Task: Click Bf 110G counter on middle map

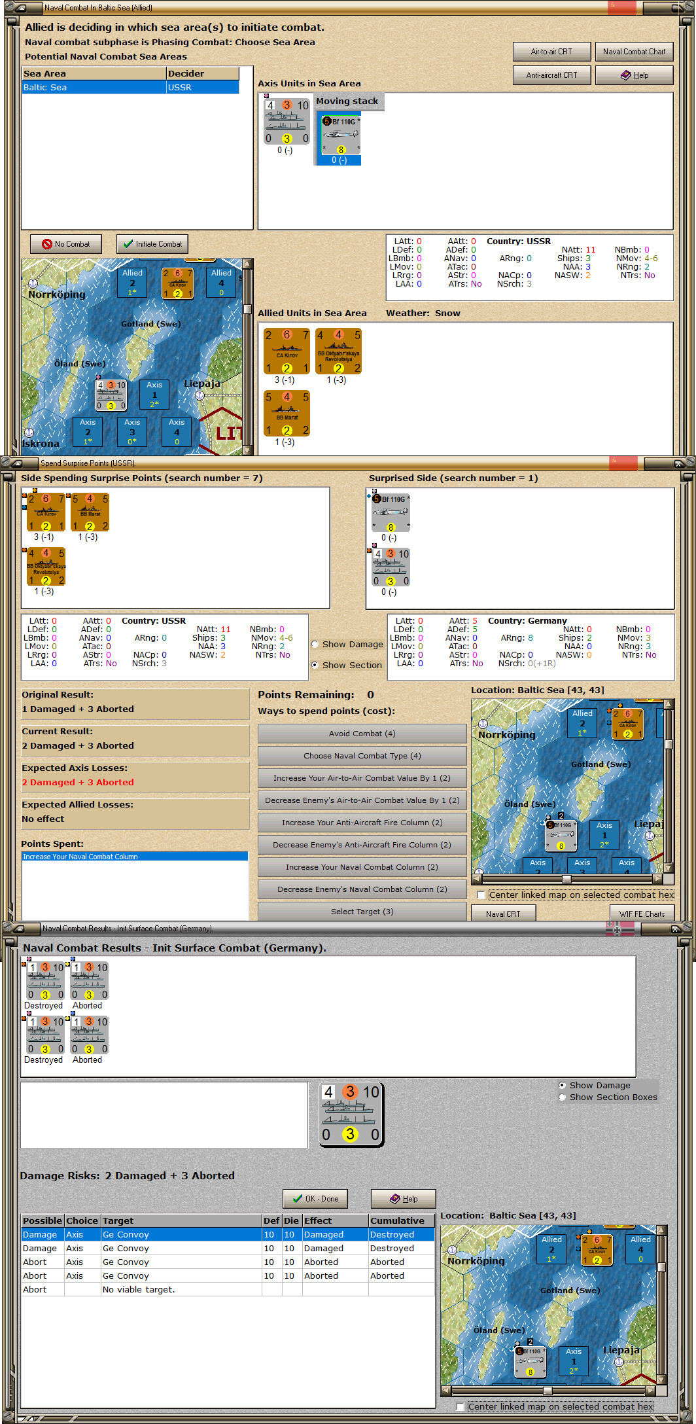Action: pos(561,836)
